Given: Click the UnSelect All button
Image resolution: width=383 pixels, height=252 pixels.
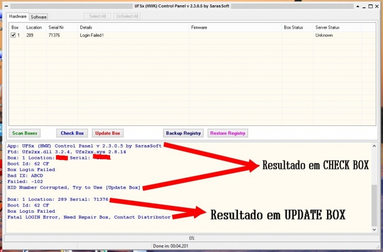Looking at the screenshot, I should pos(127,16).
